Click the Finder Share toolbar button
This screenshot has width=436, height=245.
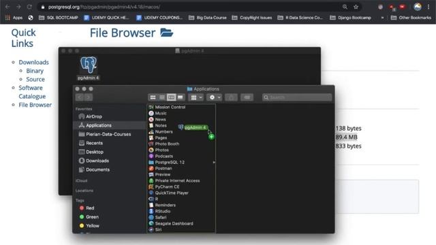coord(231,97)
